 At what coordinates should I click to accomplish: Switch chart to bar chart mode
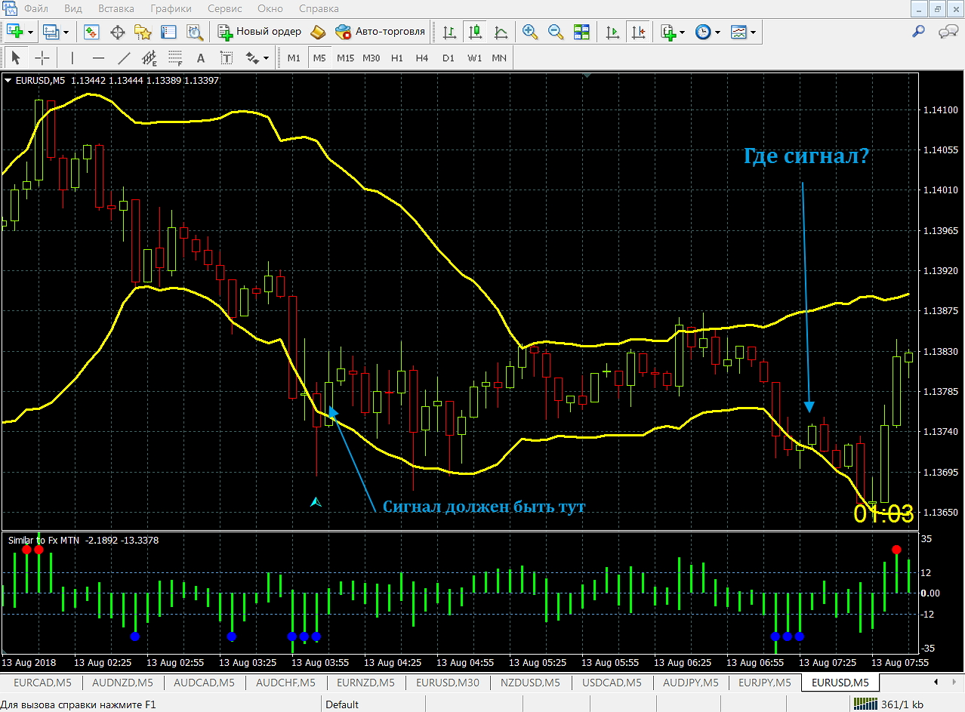[x=450, y=32]
